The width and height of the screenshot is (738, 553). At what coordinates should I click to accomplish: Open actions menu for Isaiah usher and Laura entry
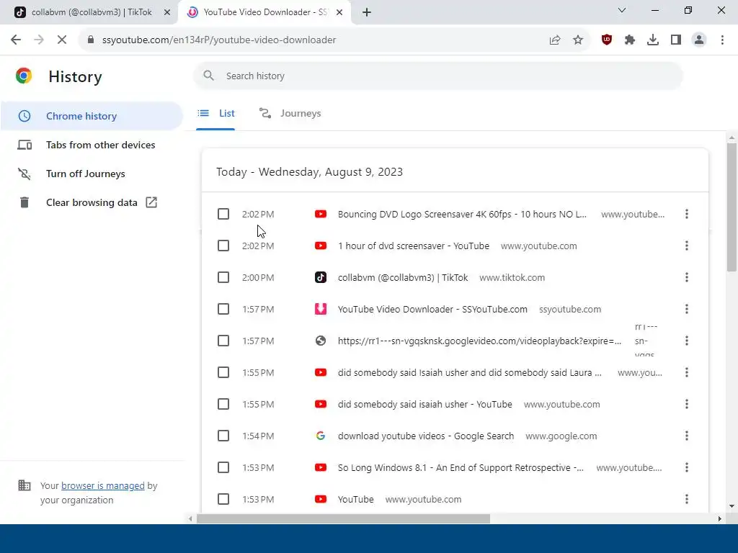687,372
